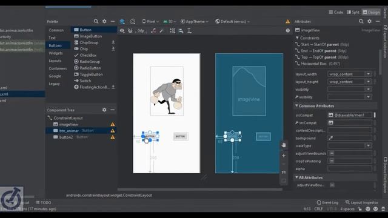Open Event Log panel
The image size is (388, 218).
327,202
